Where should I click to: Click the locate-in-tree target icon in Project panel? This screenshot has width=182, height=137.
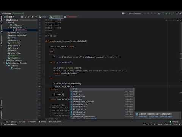[22, 17]
